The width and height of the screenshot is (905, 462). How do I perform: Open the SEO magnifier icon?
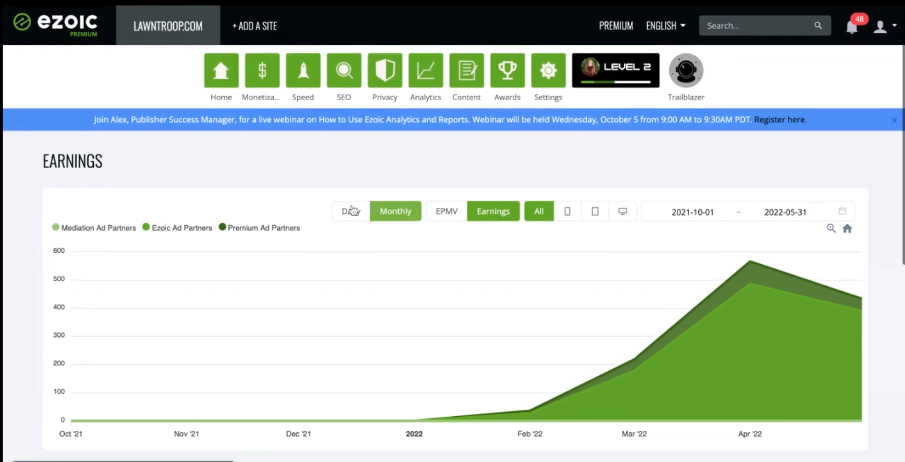coord(344,70)
